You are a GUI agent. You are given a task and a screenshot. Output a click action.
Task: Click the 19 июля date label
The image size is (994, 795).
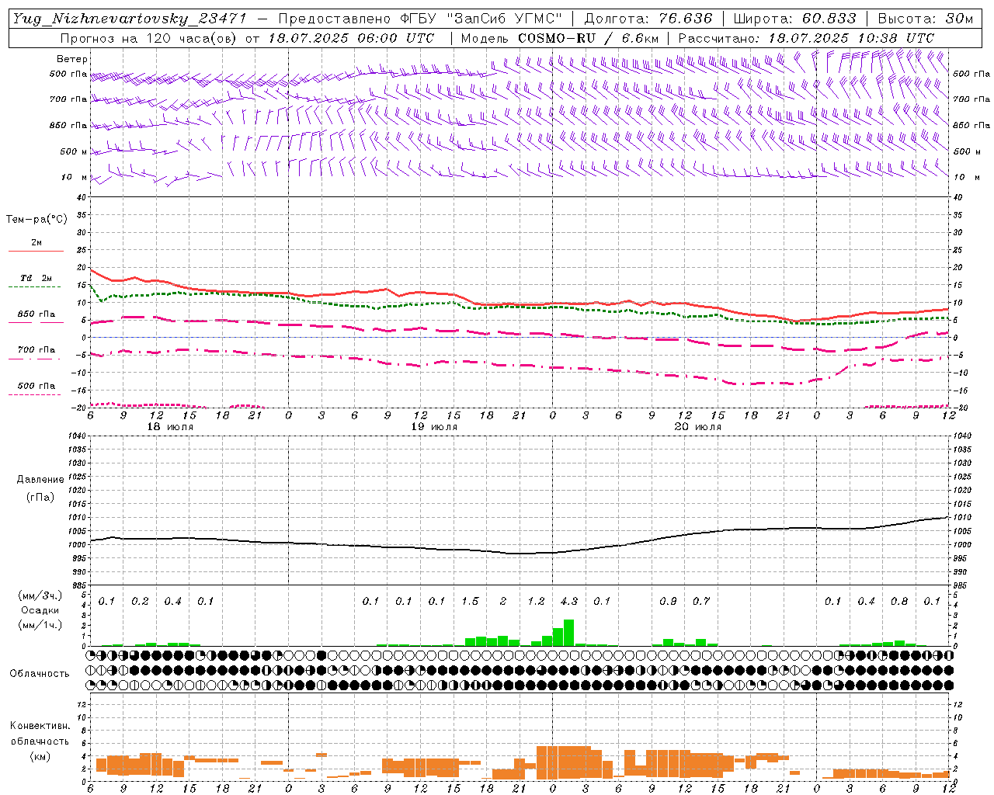[434, 427]
